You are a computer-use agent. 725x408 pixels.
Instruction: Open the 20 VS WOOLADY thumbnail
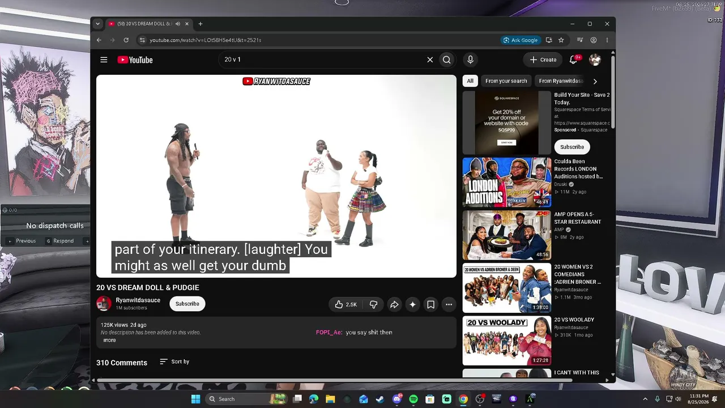pyautogui.click(x=507, y=341)
